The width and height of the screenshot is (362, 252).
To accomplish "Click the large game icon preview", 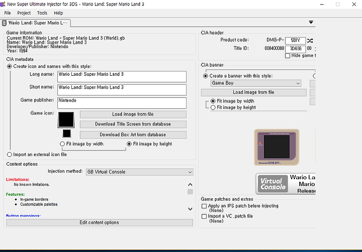I will (x=66, y=119).
